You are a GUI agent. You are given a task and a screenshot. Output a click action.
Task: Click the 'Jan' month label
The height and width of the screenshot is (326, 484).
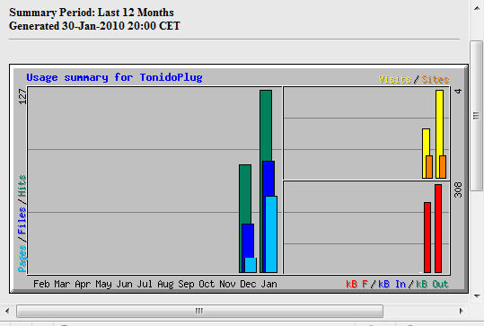268,284
